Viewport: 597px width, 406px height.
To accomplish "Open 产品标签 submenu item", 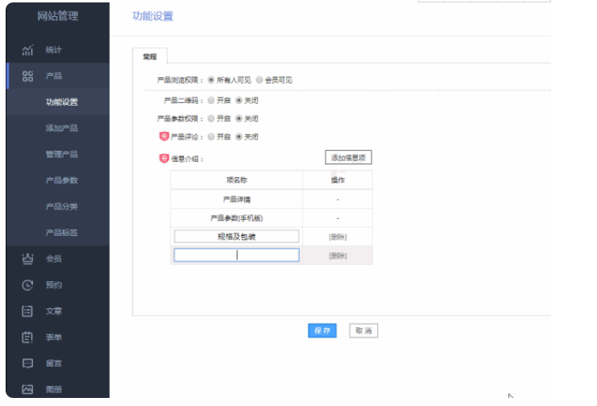I will pyautogui.click(x=62, y=233).
